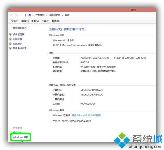Click the 2013 Microsoft Corporation copyright line
The image size is (164, 150).
(x=77, y=45)
